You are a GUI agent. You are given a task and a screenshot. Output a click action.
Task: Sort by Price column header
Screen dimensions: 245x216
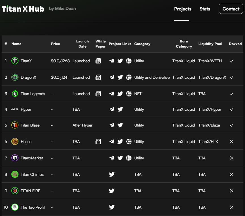56,44
